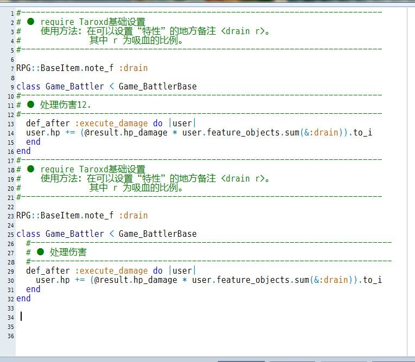Click 'RPG::BaseItem.note_f' on line 23
This screenshot has height=362, width=415.
click(x=65, y=216)
